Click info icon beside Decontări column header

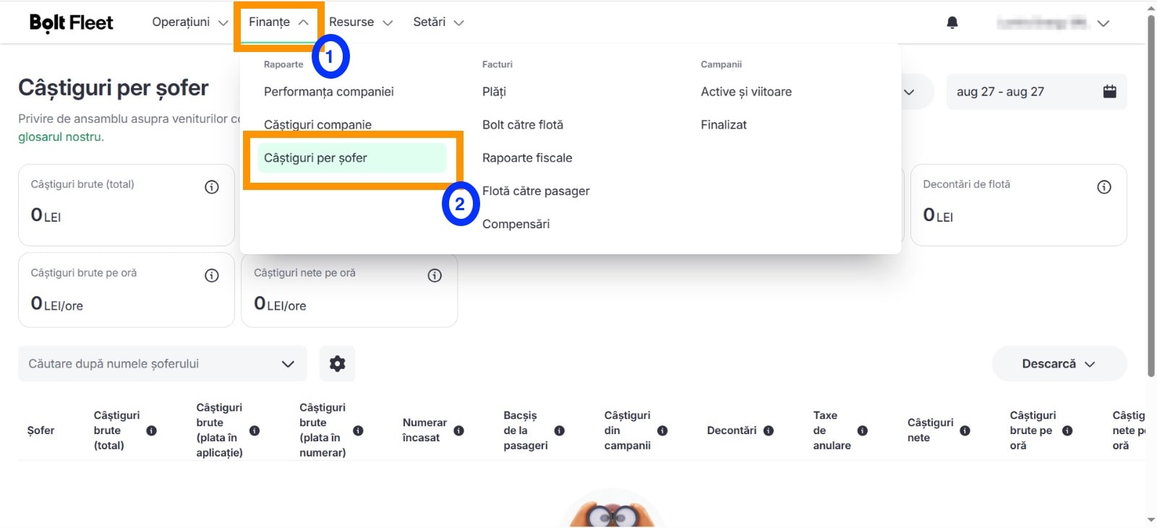tap(769, 430)
